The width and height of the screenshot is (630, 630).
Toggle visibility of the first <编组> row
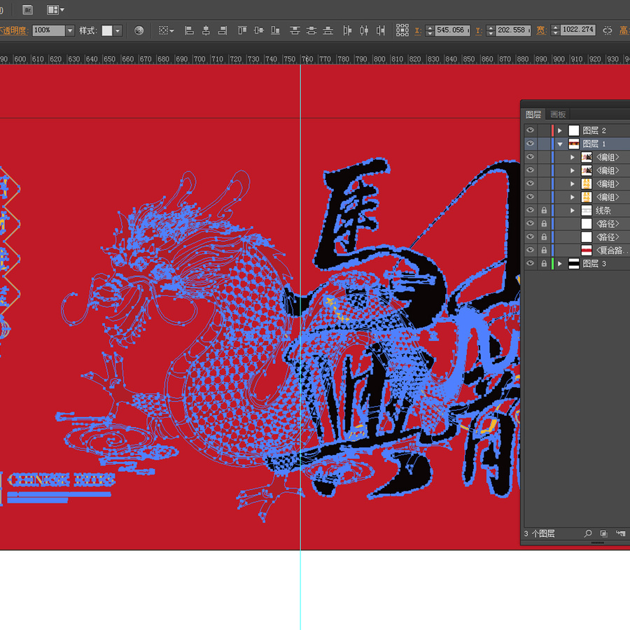530,157
